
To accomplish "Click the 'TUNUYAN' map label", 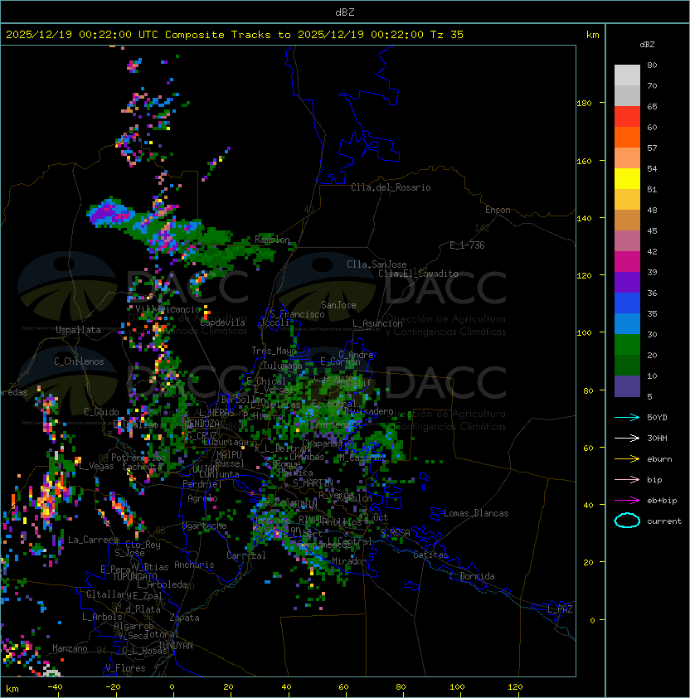I will (176, 646).
